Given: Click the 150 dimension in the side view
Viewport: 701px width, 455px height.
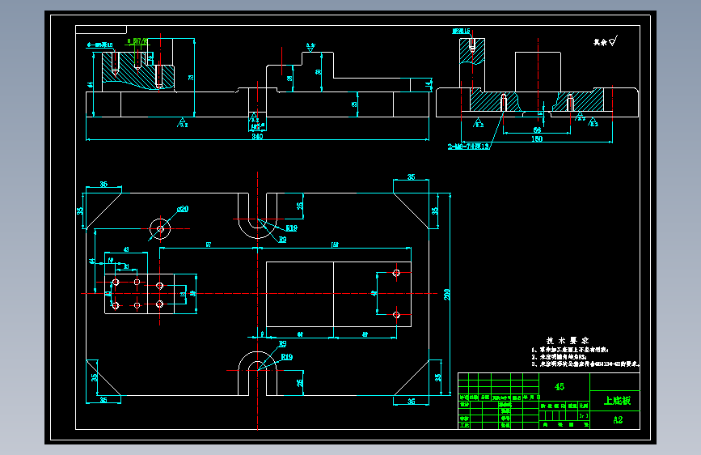Looking at the screenshot, I should point(537,138).
